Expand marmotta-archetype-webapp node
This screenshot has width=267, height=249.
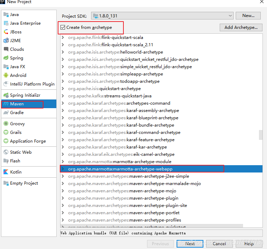[63, 169]
